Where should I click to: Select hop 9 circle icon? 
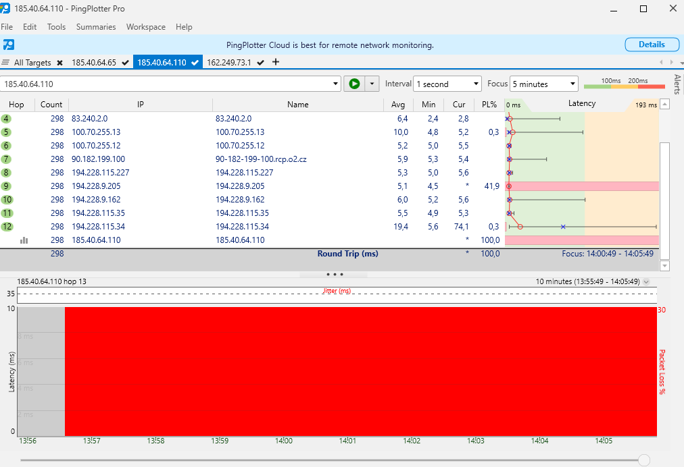(7, 186)
